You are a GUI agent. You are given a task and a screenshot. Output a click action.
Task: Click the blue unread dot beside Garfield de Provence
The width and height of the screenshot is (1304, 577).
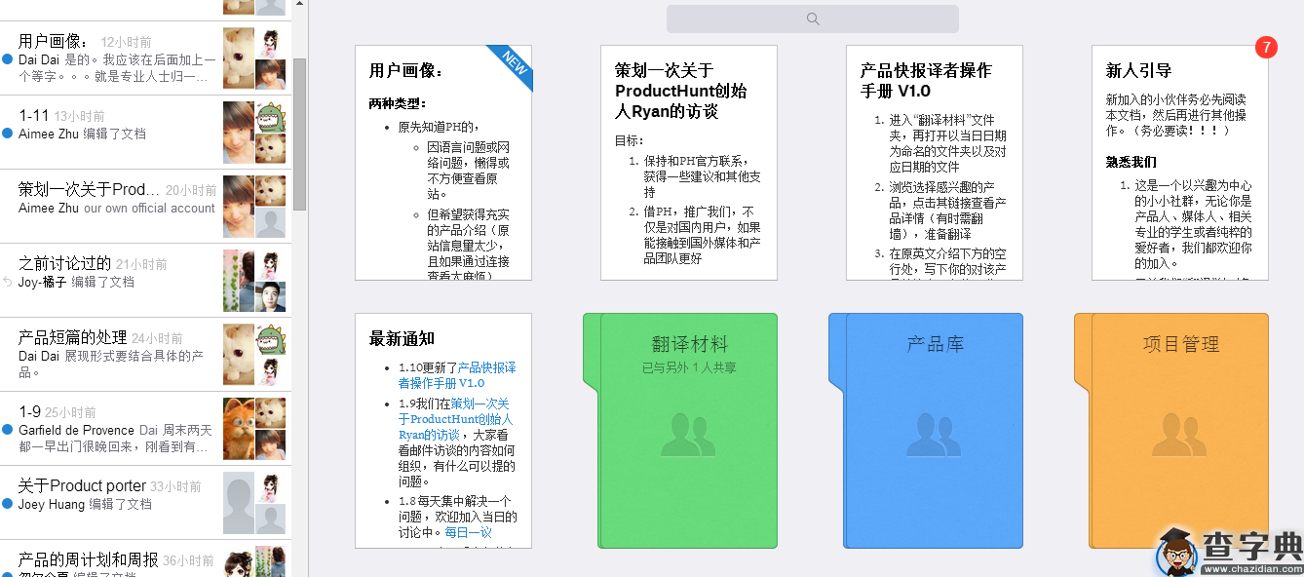8,431
